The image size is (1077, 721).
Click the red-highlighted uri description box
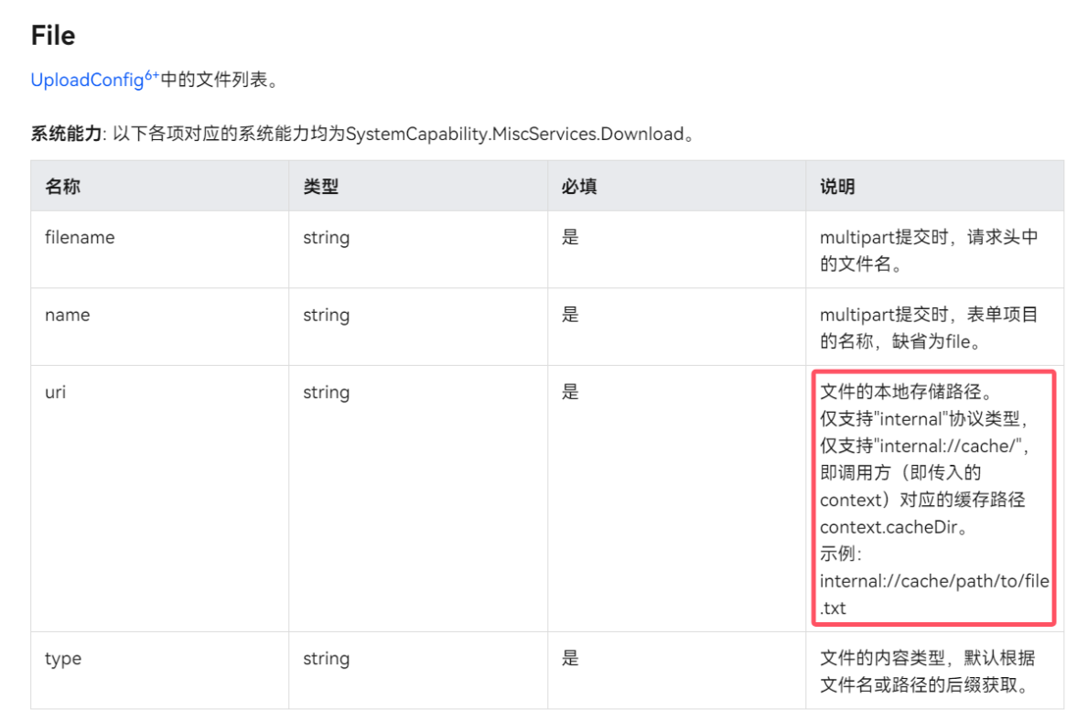pyautogui.click(x=933, y=499)
